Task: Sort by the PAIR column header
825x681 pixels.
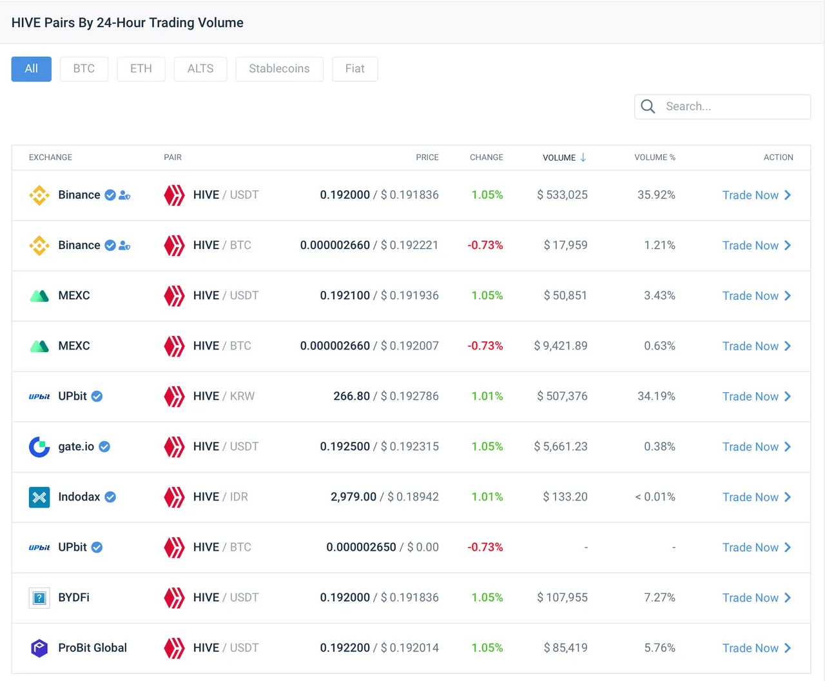Action: coord(173,157)
